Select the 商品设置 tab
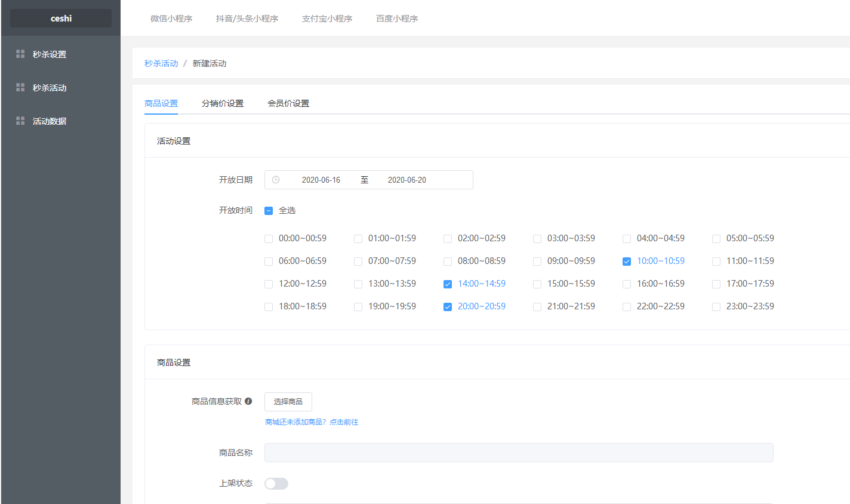Viewport: 850px width, 504px height. [161, 103]
